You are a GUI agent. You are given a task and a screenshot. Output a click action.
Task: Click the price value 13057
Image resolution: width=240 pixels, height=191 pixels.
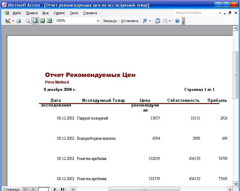pyautogui.click(x=155, y=118)
